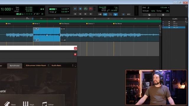Expand the Gtr-01 clip play arrow
The image size is (189, 106).
[x=169, y=24]
